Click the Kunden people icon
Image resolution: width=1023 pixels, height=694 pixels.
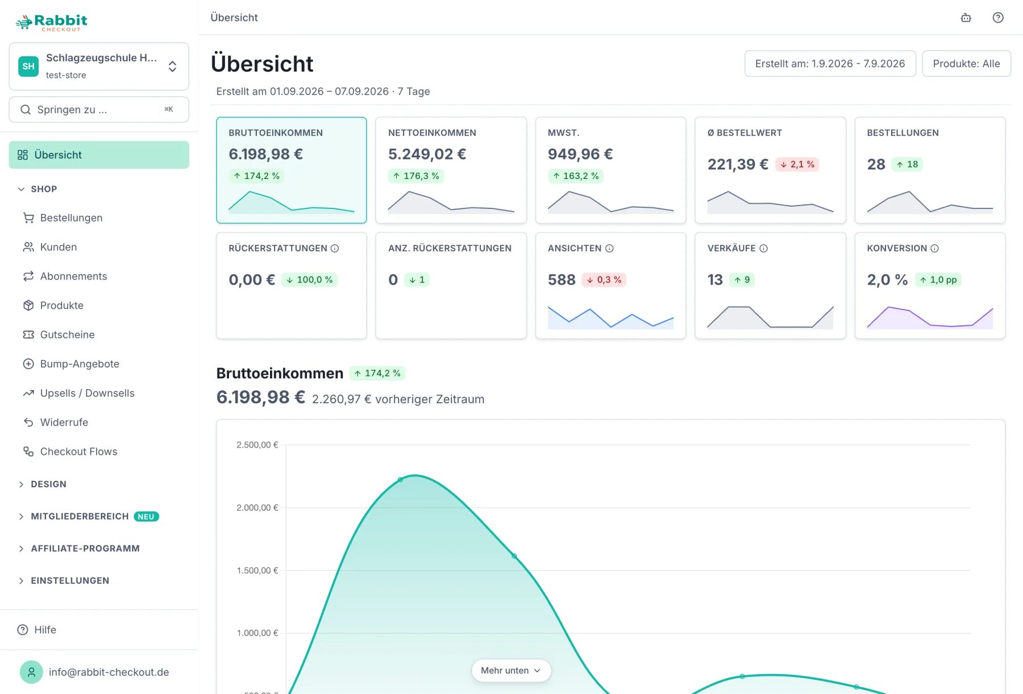point(28,247)
